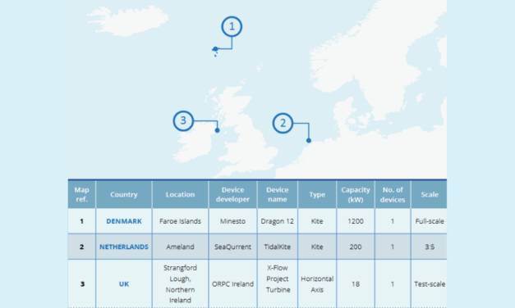The image size is (515, 308).
Task: Select map ref 2 in the table
Action: click(x=82, y=247)
